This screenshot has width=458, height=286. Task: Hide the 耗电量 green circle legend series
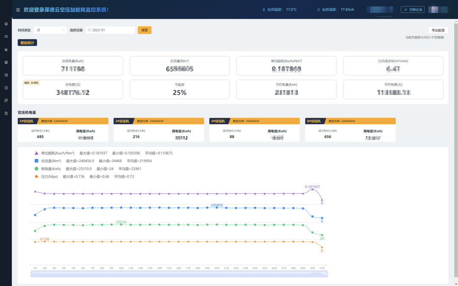click(36, 169)
